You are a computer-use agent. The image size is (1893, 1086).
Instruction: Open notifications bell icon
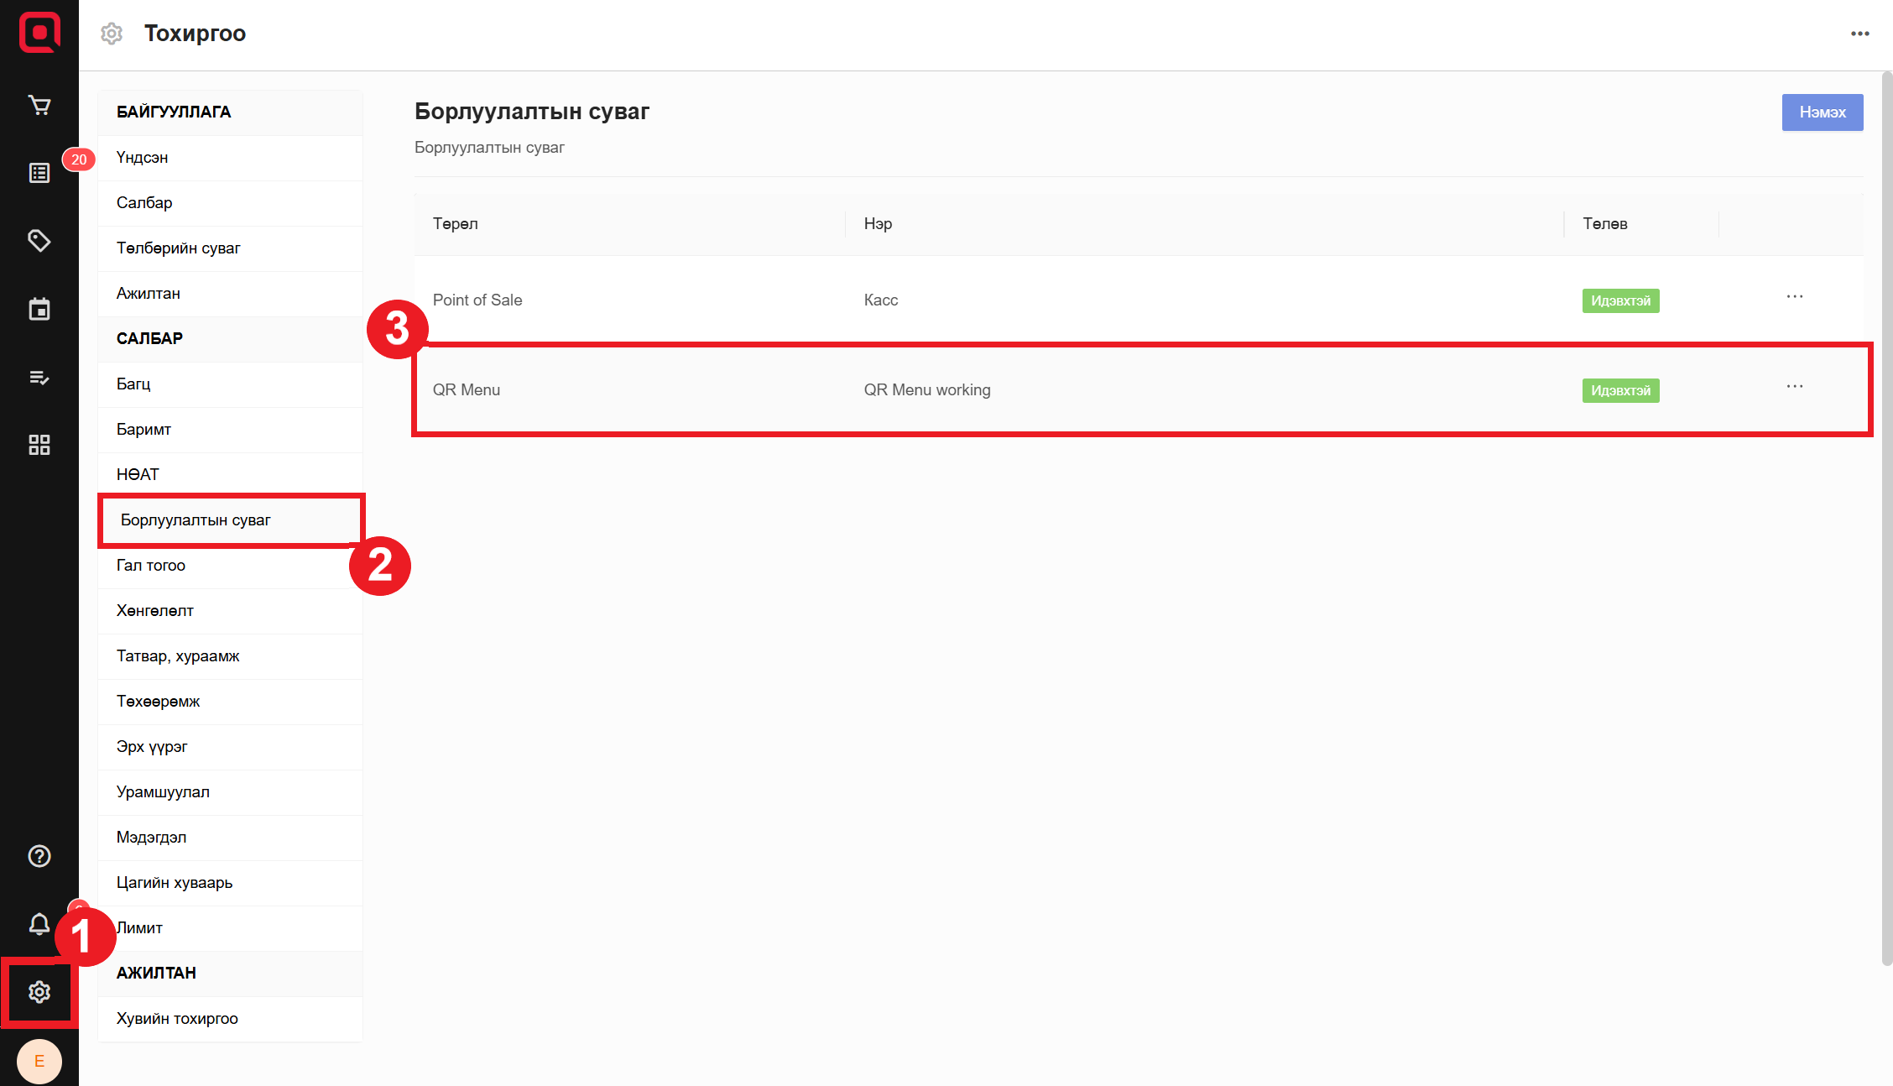(x=39, y=924)
